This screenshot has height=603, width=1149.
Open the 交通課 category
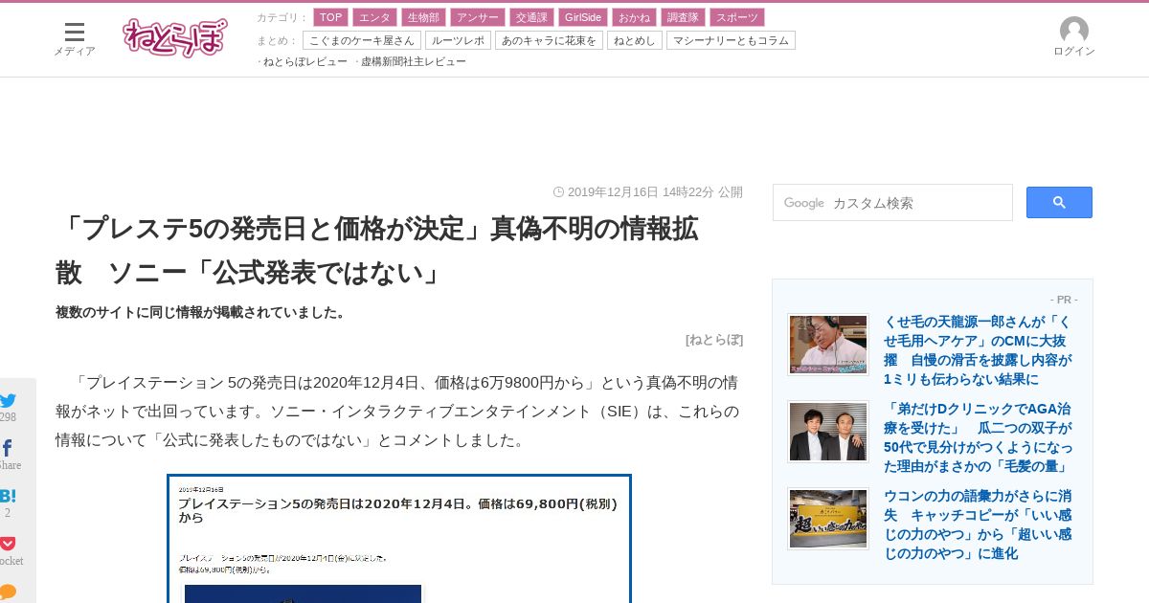pos(530,17)
